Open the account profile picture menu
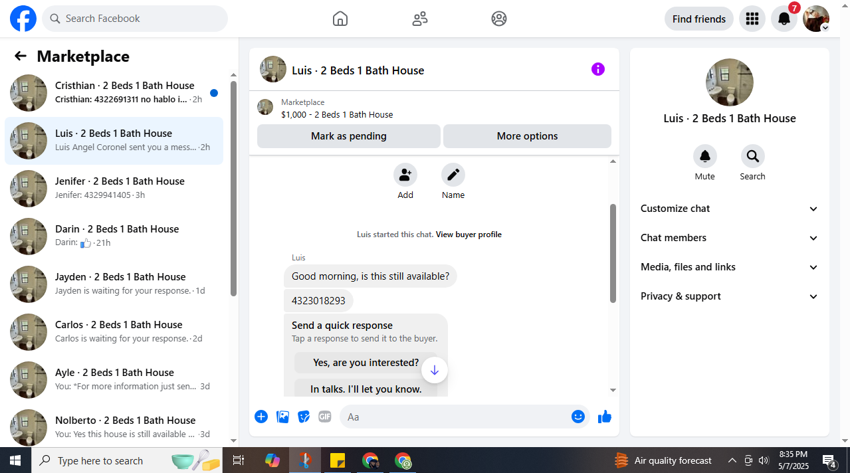 click(816, 19)
